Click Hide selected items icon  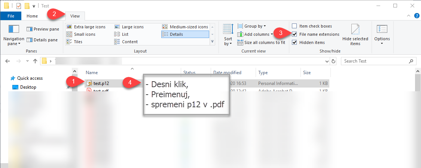(x=355, y=30)
